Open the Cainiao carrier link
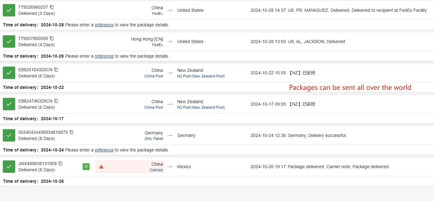434x201 pixels. click(x=156, y=170)
